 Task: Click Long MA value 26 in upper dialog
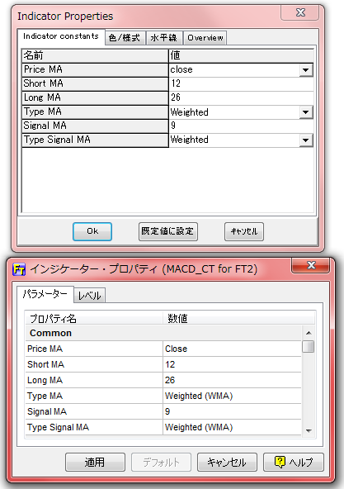pos(241,97)
